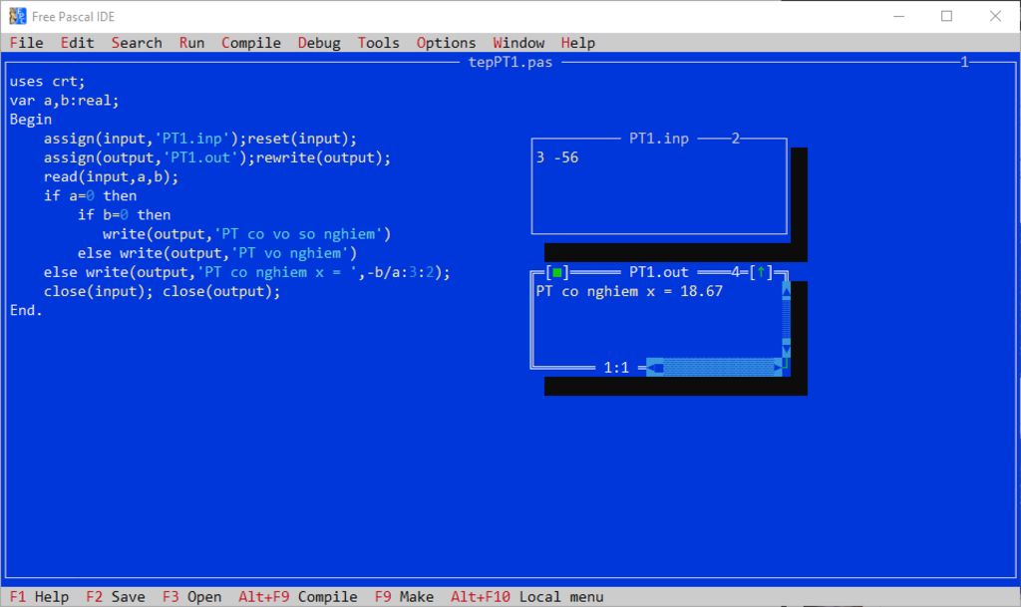Click the '3 -56' input values in PT1.inp
1021x607 pixels.
coord(556,157)
